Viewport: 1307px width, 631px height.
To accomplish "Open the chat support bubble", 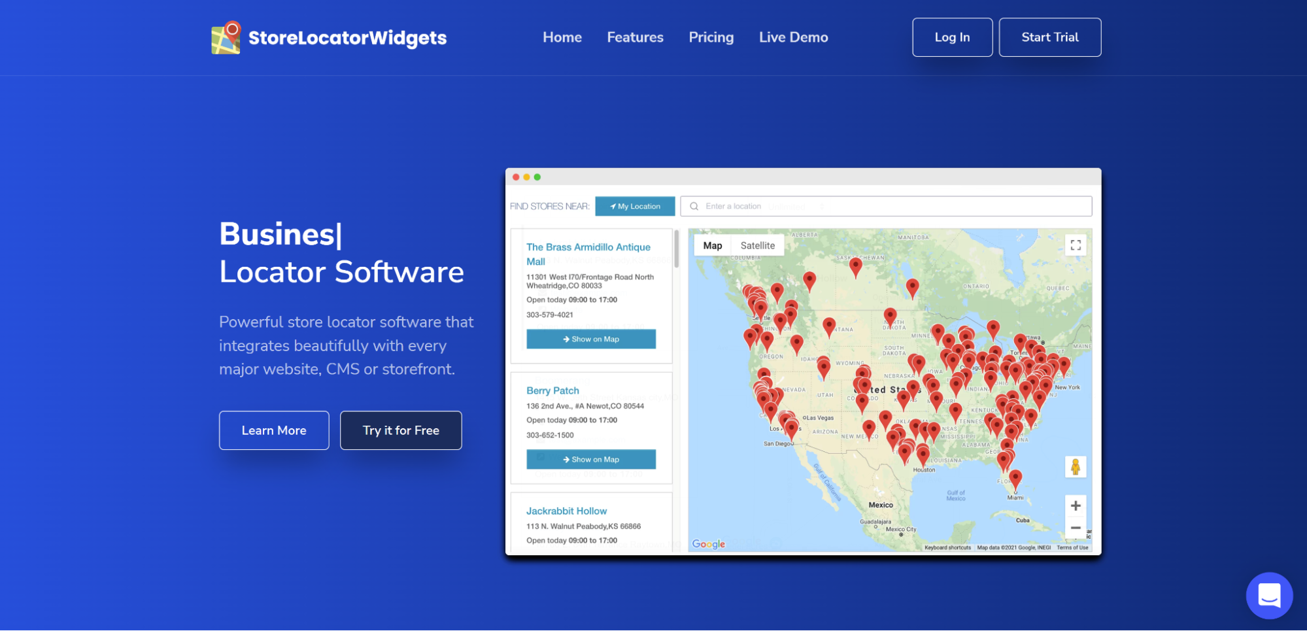I will [x=1268, y=595].
